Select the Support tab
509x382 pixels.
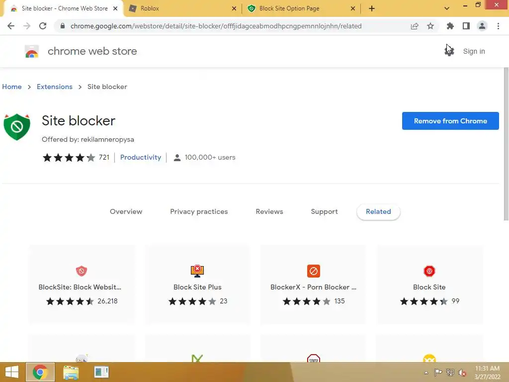[x=324, y=211]
